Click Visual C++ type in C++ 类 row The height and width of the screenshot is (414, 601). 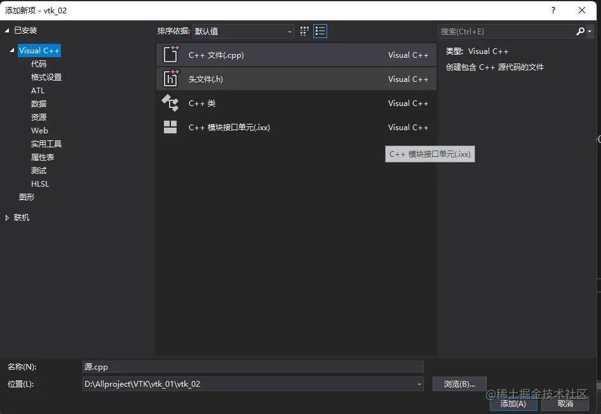point(409,103)
